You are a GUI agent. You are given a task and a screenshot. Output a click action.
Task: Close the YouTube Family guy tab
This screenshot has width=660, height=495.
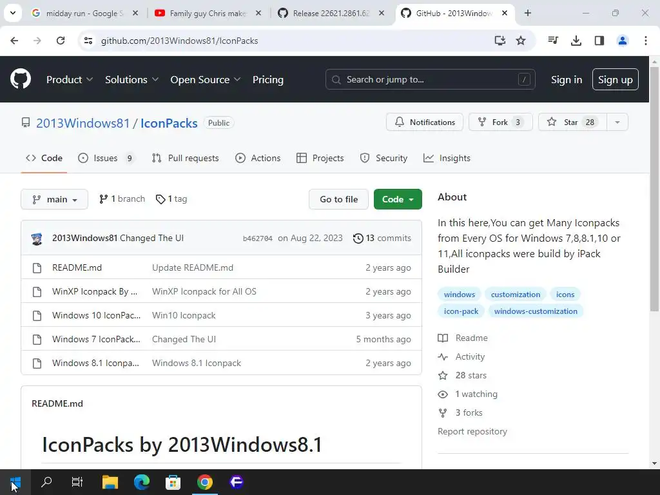258,13
